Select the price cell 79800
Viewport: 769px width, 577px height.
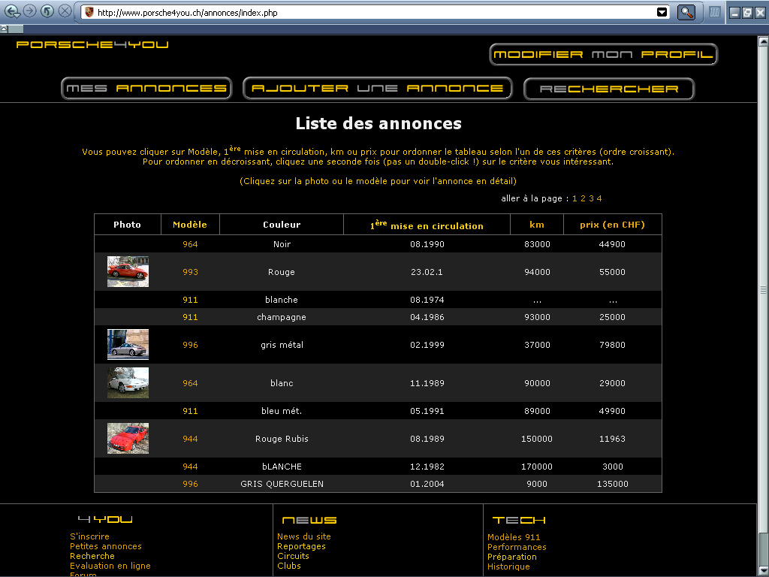[612, 345]
